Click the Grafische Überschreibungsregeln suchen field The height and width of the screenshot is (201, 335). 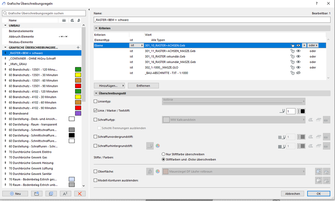(x=44, y=13)
